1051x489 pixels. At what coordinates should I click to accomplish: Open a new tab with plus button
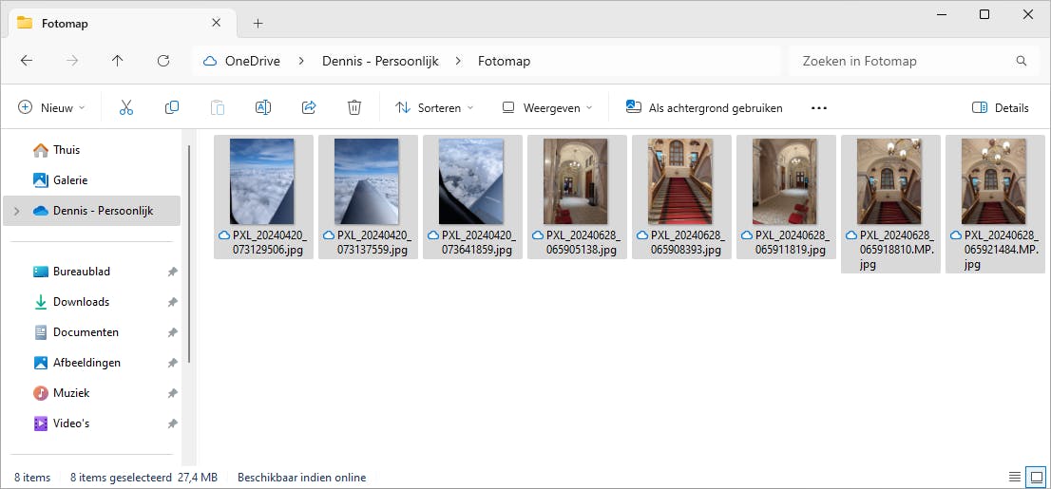tap(258, 23)
